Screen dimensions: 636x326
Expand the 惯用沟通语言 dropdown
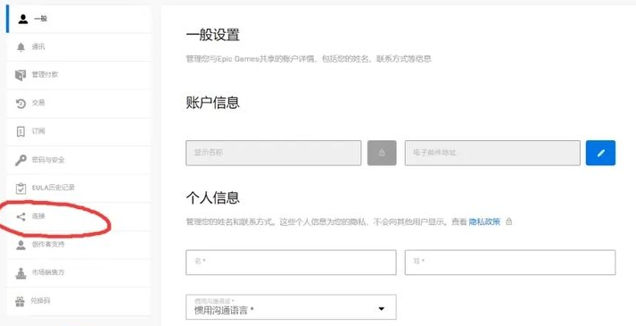click(291, 307)
